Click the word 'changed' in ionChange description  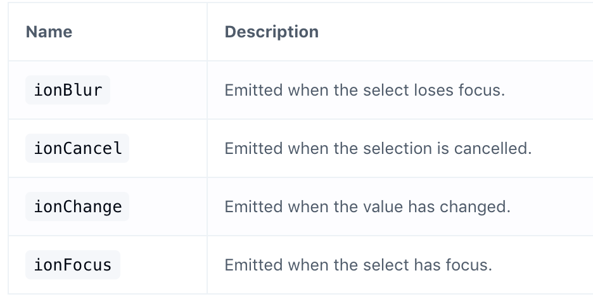(481, 207)
